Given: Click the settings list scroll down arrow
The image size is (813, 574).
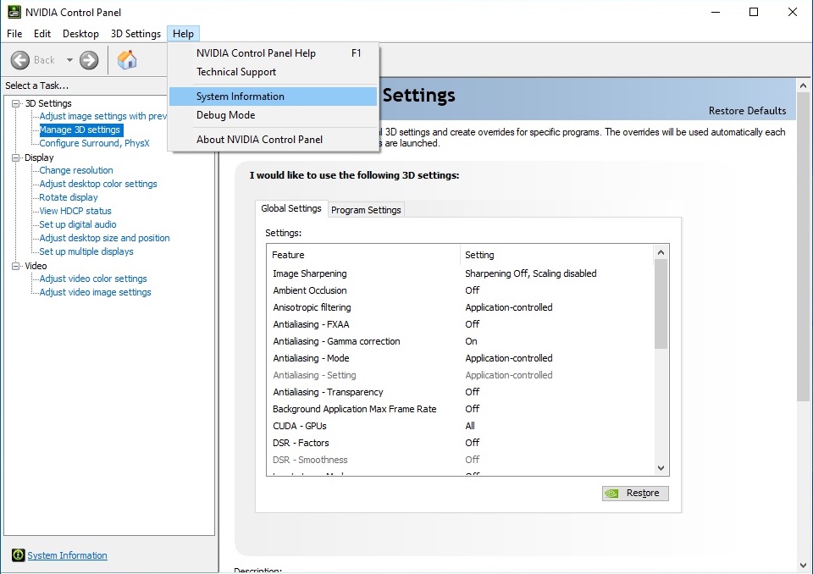Looking at the screenshot, I should 661,467.
